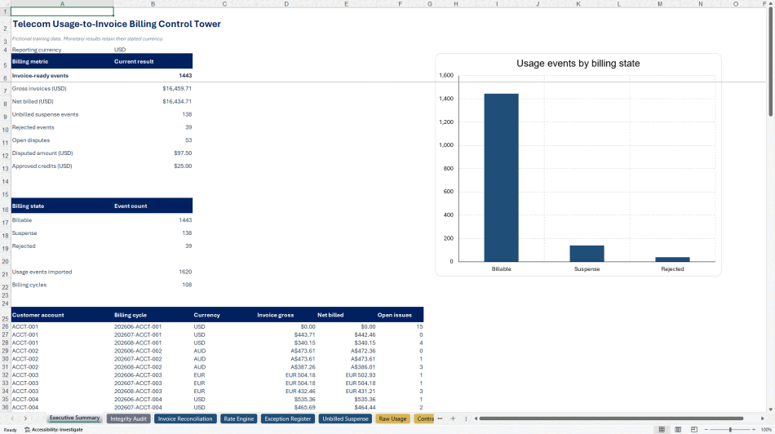775x434 pixels.
Task: Open the Integrity Audit sheet tab
Action: pos(129,418)
